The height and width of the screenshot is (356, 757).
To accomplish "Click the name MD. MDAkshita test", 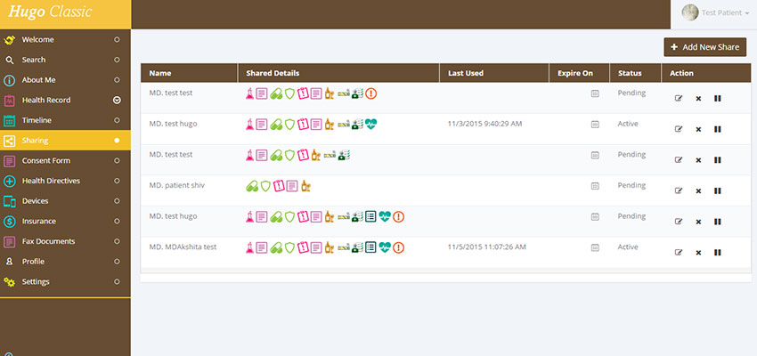I will click(183, 247).
